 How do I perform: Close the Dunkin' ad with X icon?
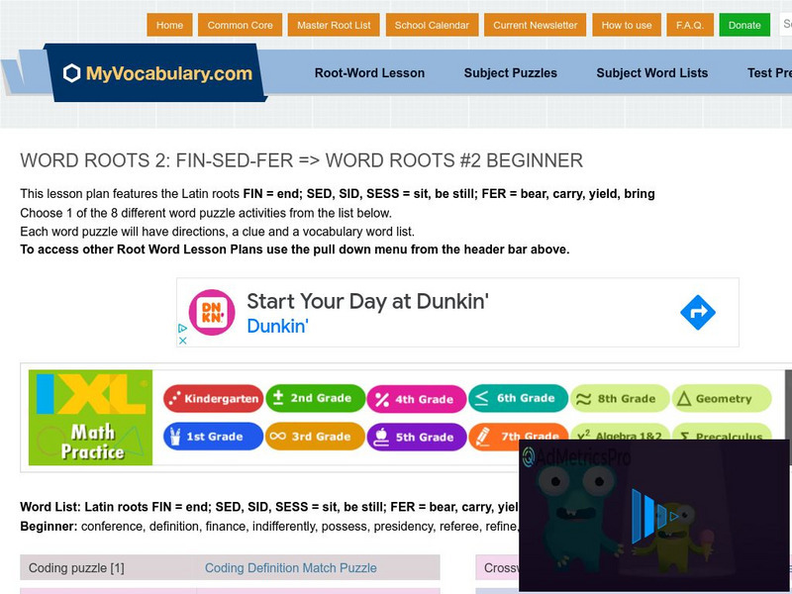pos(182,340)
